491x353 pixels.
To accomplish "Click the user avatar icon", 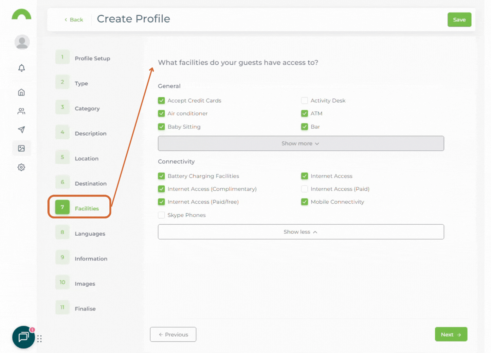I will coord(22,42).
